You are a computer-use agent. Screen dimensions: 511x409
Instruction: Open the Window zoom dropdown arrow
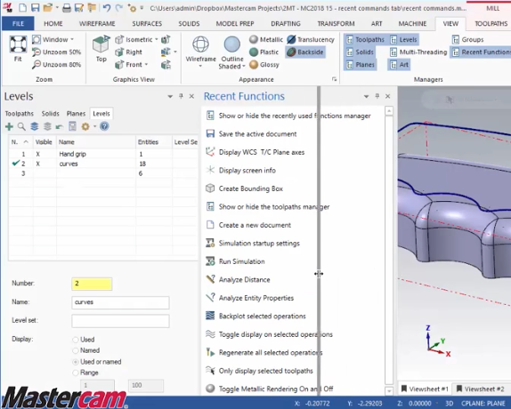click(72, 39)
